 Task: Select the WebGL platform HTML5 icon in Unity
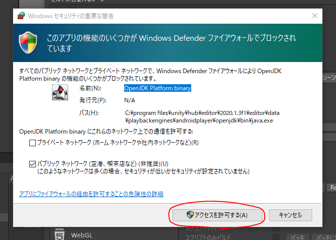tap(60, 234)
